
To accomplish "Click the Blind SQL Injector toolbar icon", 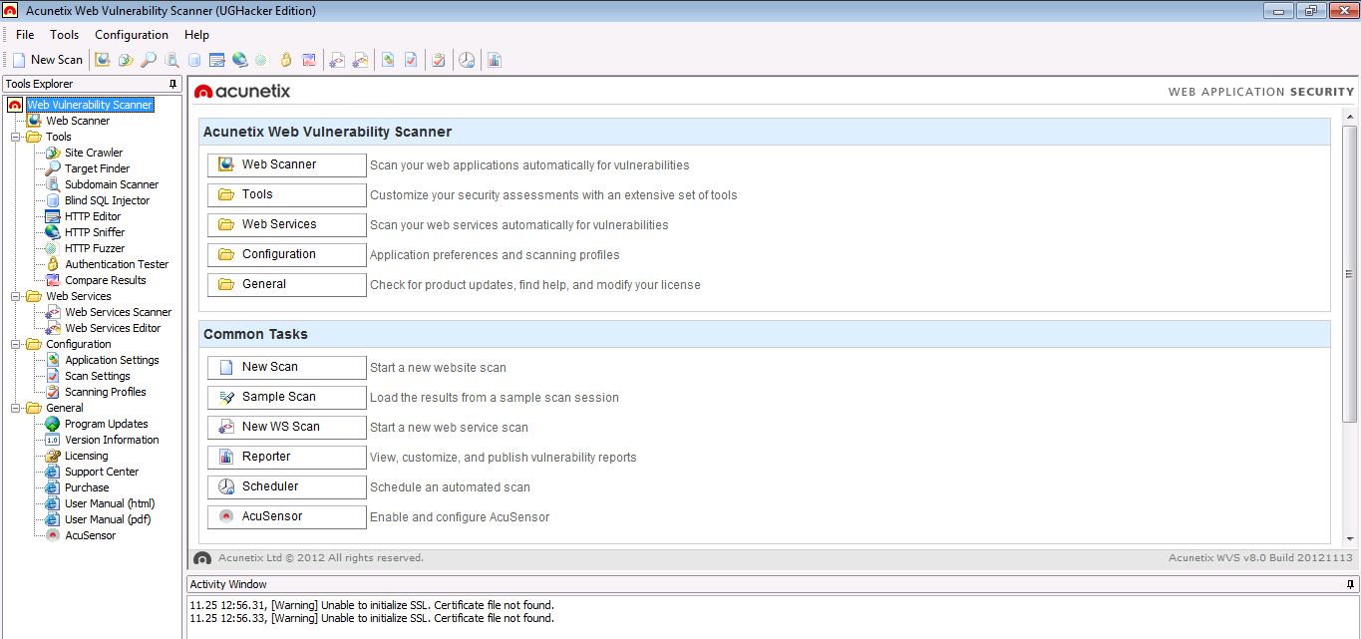I will click(x=194, y=60).
